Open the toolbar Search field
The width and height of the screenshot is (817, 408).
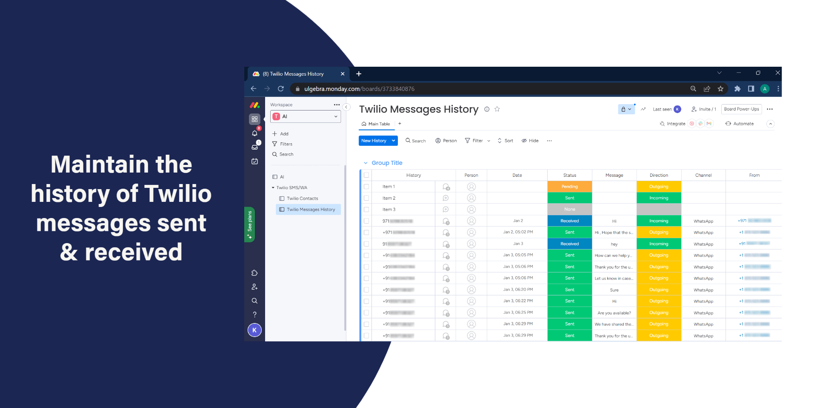(416, 141)
